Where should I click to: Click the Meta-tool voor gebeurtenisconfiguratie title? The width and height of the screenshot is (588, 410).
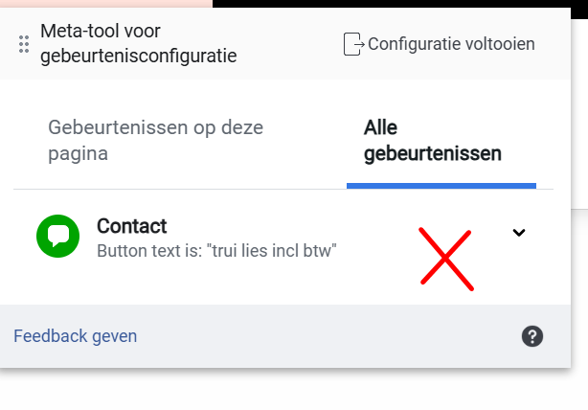pos(138,44)
